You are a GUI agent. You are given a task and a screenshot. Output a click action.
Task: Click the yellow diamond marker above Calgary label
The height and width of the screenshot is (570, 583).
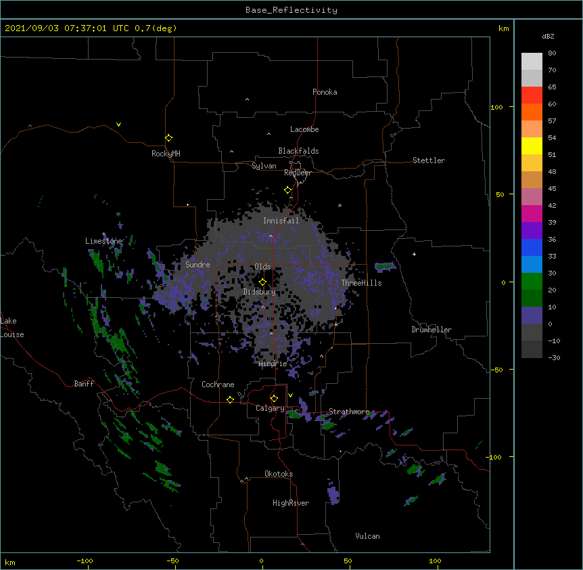pyautogui.click(x=274, y=399)
